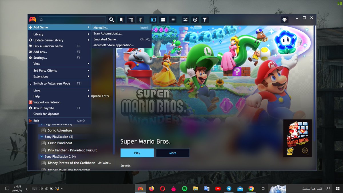The width and height of the screenshot is (343, 193).
Task: Select Pink Panther - Pinkadelic Pursuit game
Action: (72, 150)
